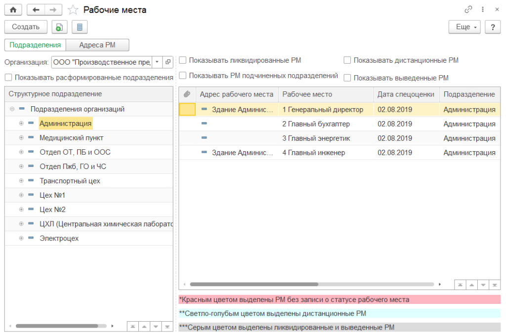Click the paperclip attachment column header
This screenshot has width=506, height=336.
[187, 94]
